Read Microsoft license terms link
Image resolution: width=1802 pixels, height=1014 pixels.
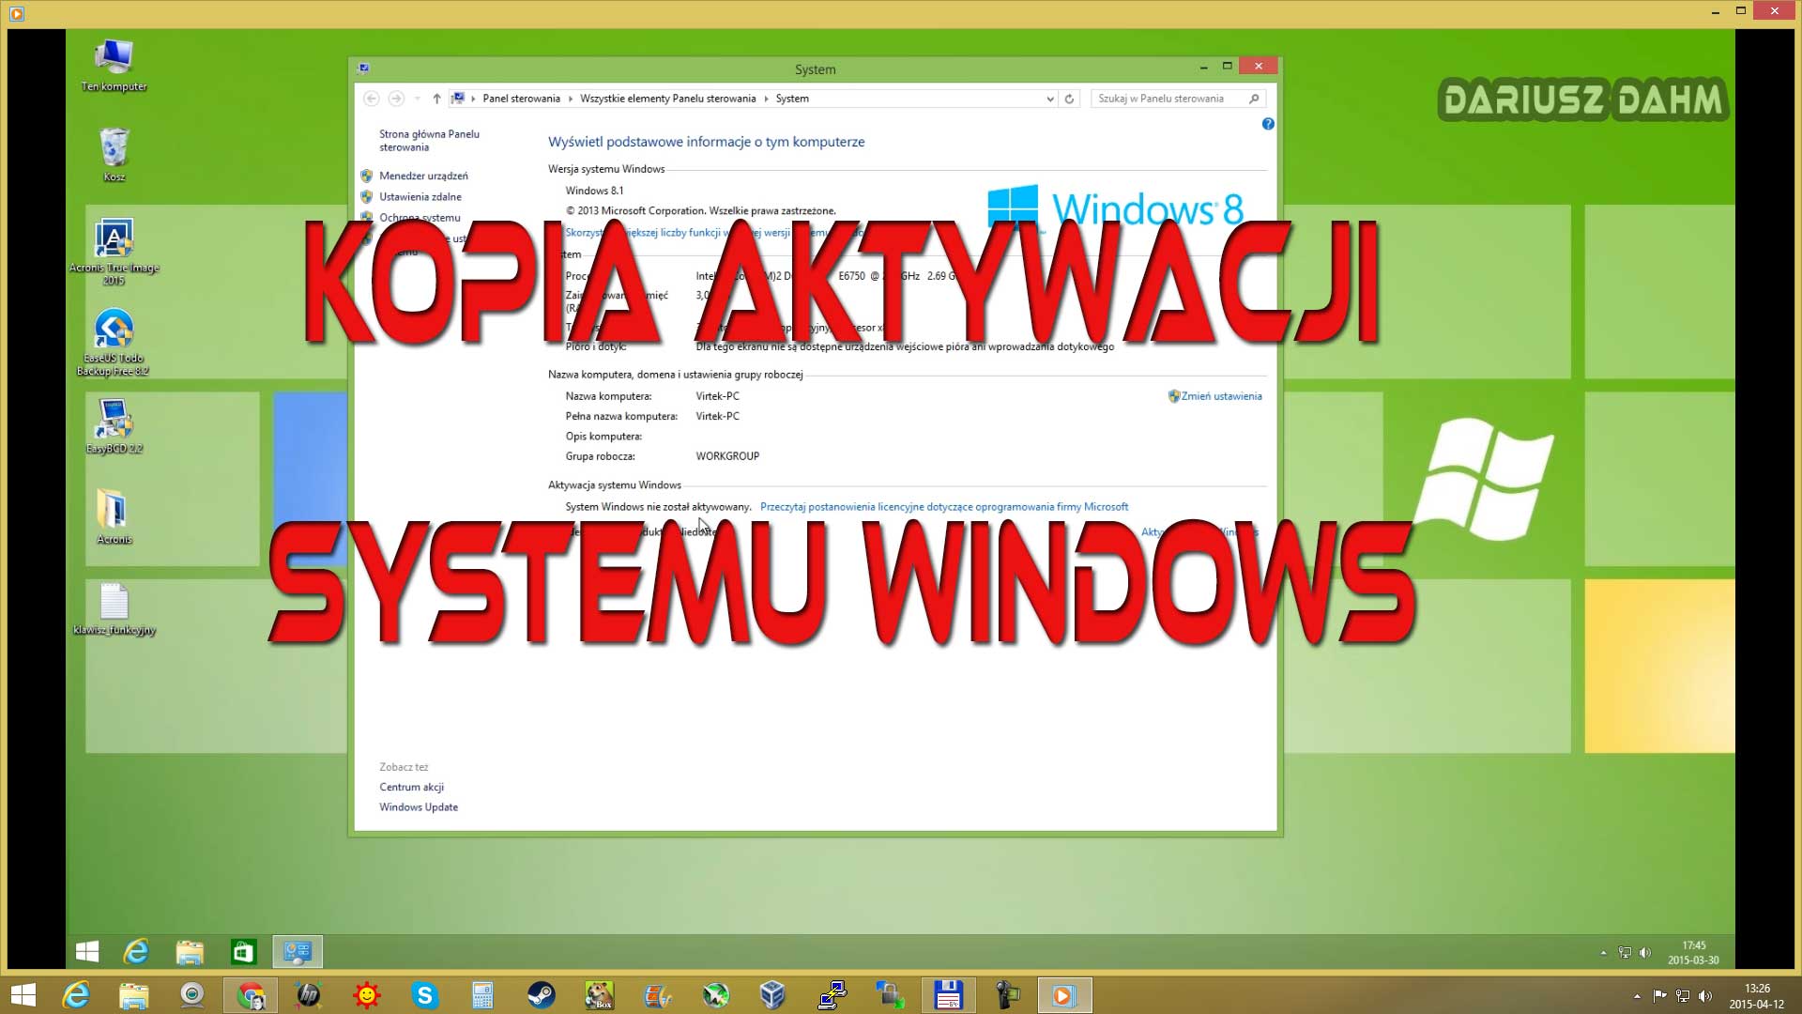944,506
